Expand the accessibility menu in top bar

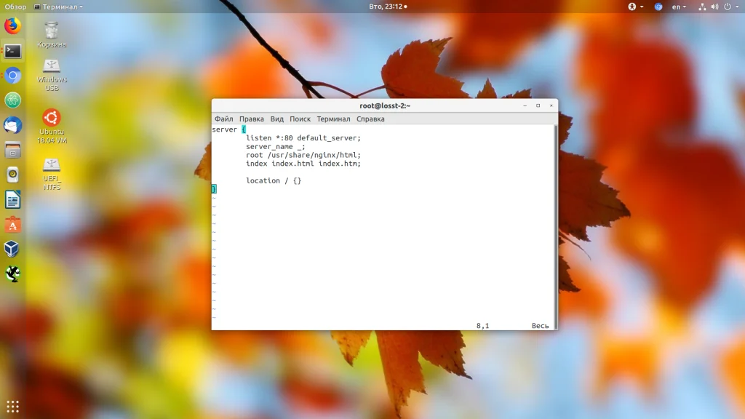click(635, 7)
